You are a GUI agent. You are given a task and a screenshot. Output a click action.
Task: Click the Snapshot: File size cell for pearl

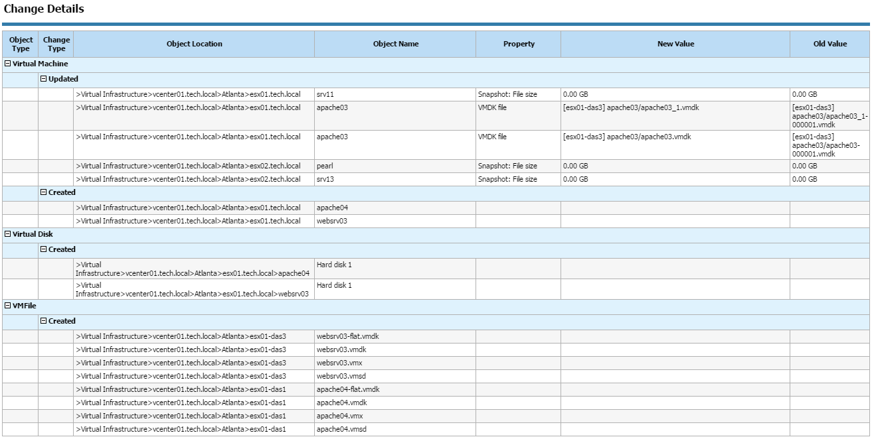pyautogui.click(x=519, y=166)
